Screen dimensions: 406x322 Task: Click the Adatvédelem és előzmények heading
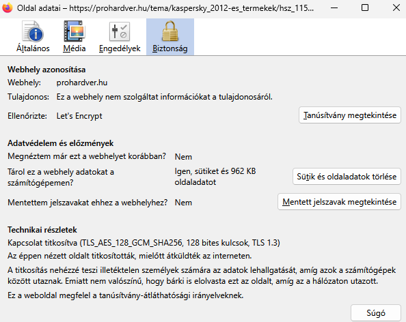tap(60, 143)
